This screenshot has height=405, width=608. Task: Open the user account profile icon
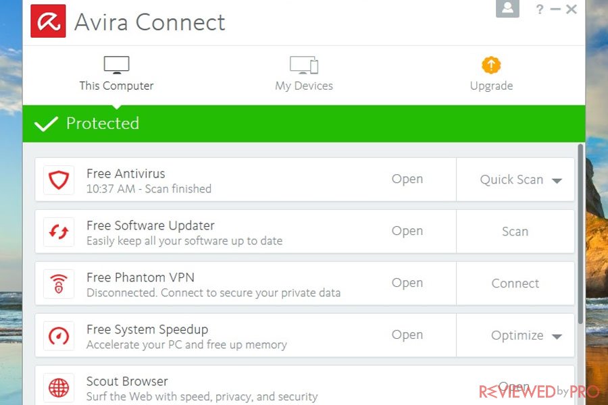point(507,8)
